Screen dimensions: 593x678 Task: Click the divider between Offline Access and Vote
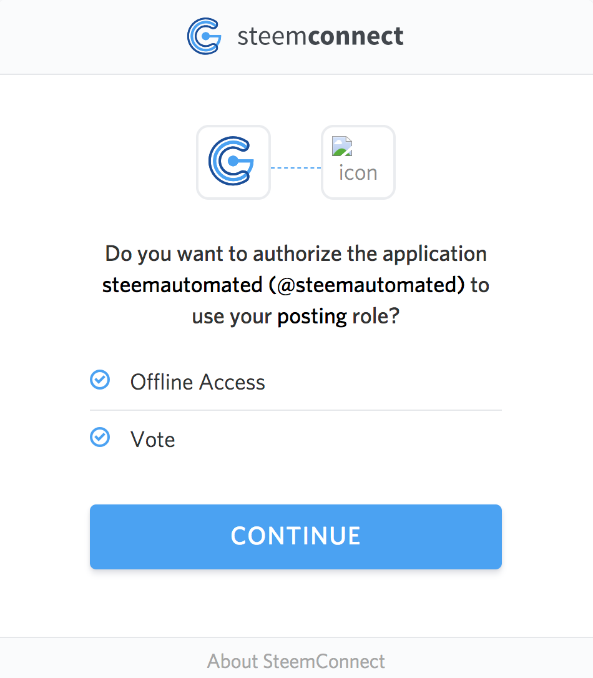pos(296,410)
